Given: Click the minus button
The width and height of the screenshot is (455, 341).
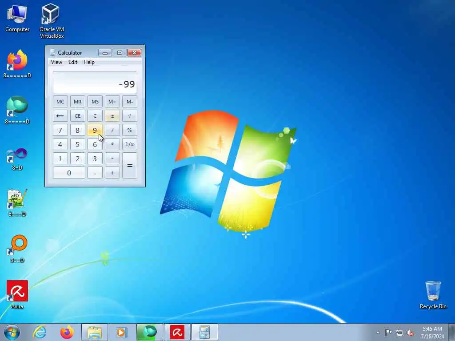Looking at the screenshot, I should coord(112,159).
